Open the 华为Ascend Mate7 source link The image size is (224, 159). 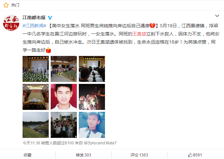click(x=100, y=143)
